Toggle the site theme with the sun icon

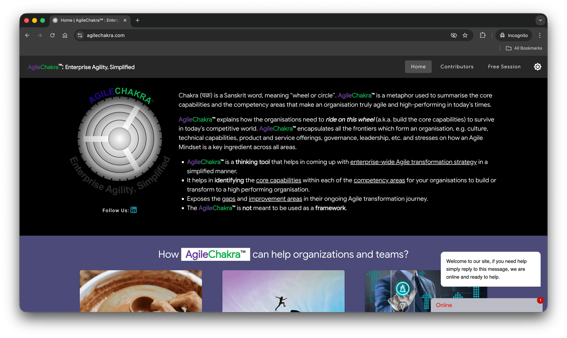pyautogui.click(x=537, y=67)
